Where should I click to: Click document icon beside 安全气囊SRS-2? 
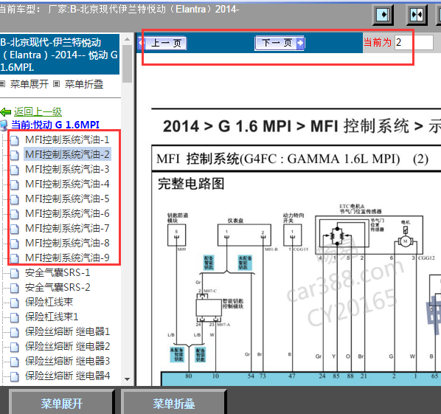[15, 288]
